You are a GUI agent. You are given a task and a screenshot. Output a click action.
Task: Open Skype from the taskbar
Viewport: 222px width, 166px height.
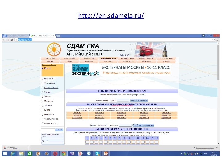97,153
